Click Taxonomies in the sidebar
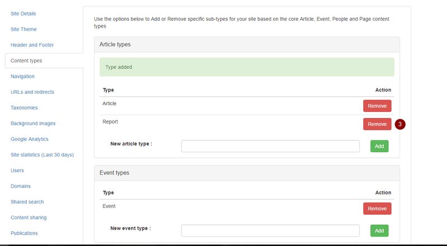The width and height of the screenshot is (447, 246). click(26, 107)
